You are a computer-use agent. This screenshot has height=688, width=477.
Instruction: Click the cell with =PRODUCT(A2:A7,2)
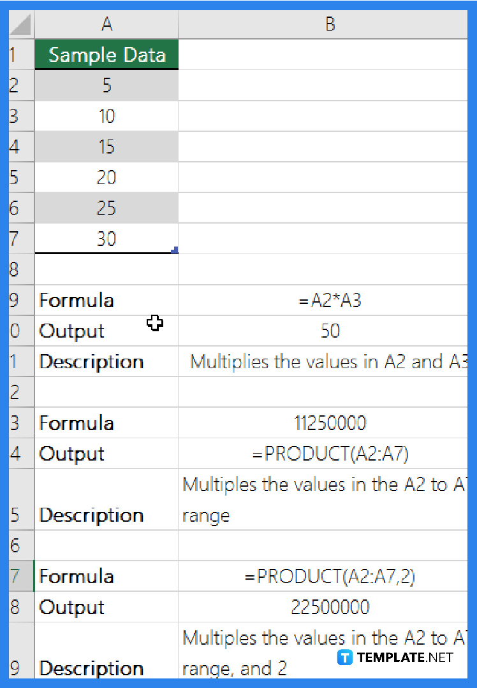click(x=329, y=576)
